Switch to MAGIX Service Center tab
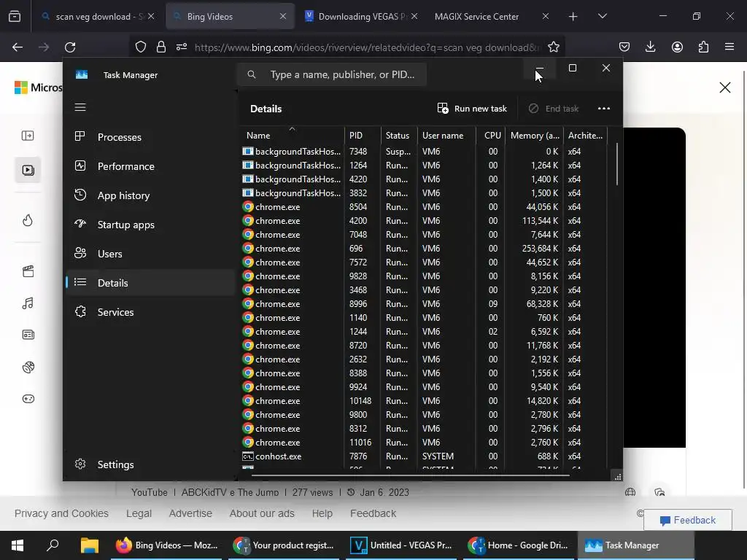 pyautogui.click(x=491, y=16)
